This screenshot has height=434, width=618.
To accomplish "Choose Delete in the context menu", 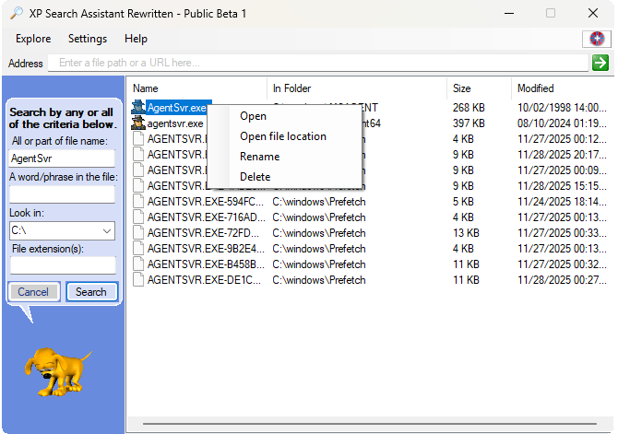I will 255,177.
